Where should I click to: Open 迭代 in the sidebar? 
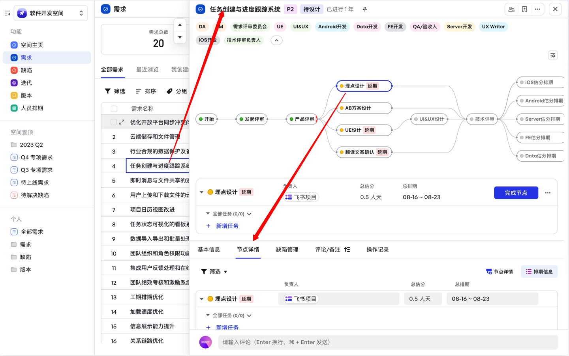coord(26,83)
